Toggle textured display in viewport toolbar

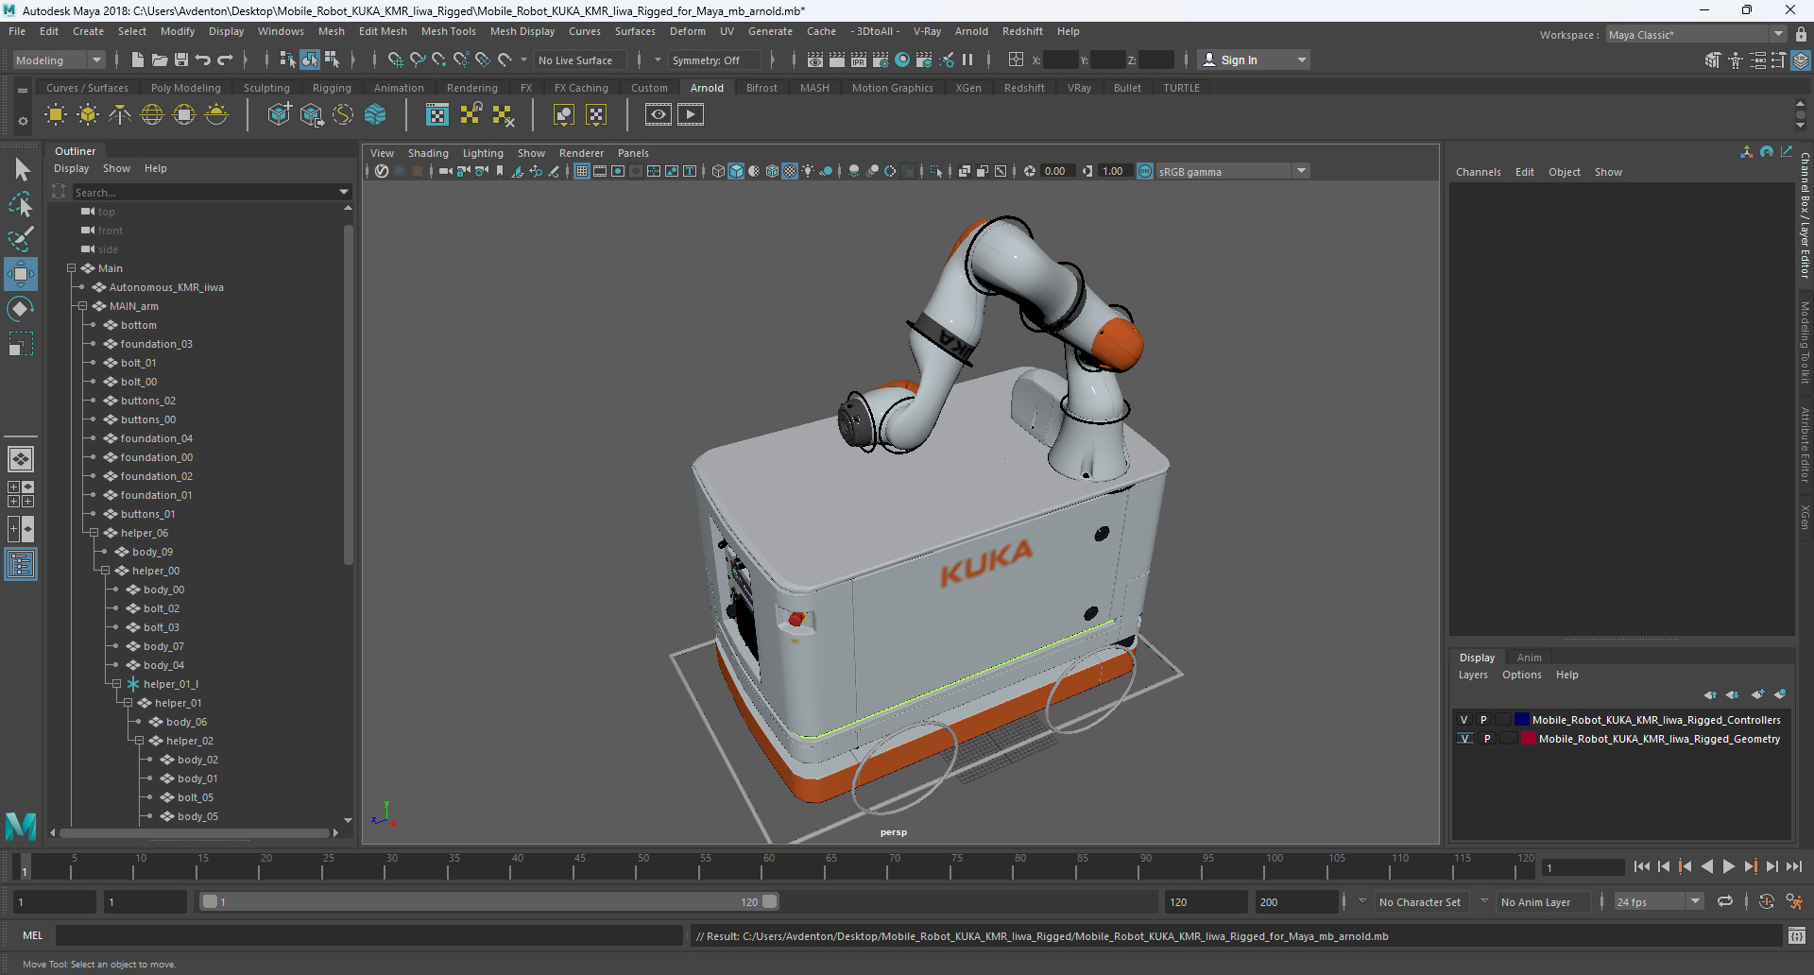click(x=790, y=171)
